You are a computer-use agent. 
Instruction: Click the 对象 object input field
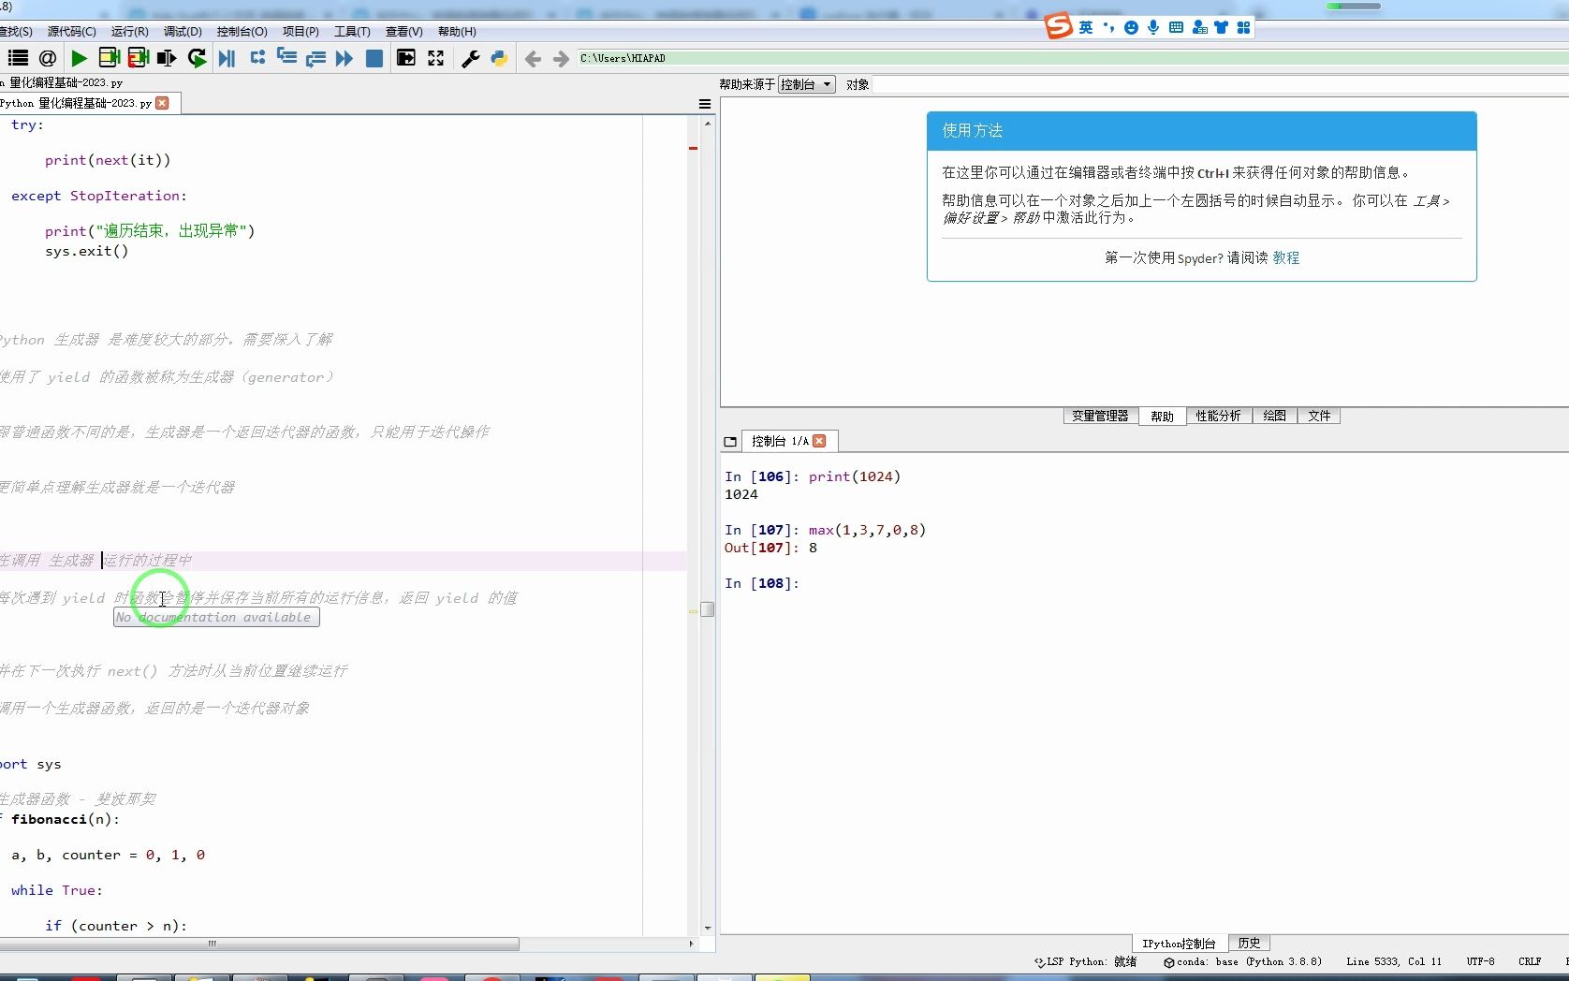pyautogui.click(x=1222, y=84)
